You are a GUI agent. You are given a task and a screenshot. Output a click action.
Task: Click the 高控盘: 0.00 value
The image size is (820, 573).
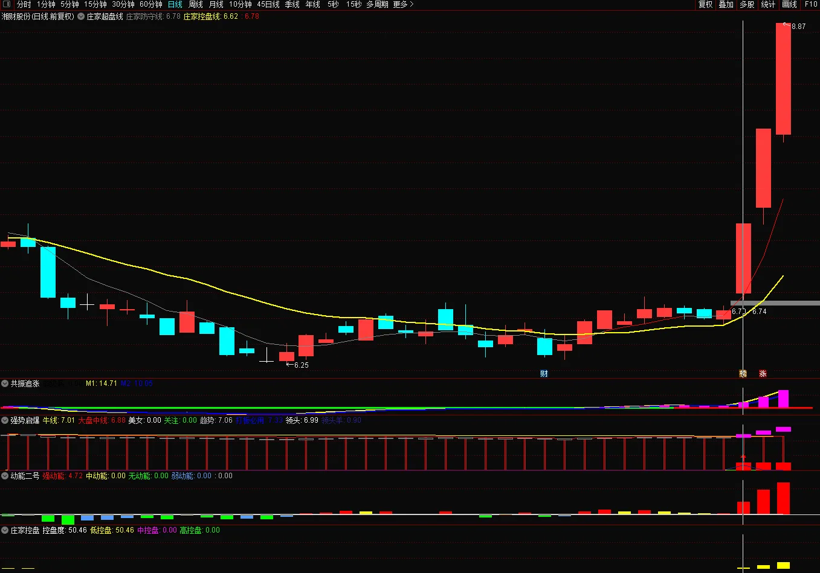click(x=200, y=530)
